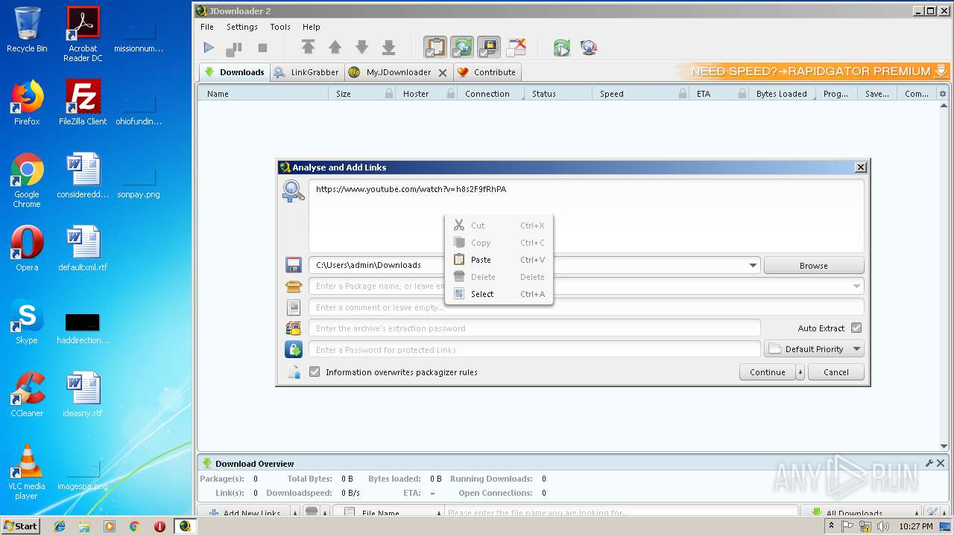Expand the Continue button options arrow
954x536 pixels.
pyautogui.click(x=800, y=372)
